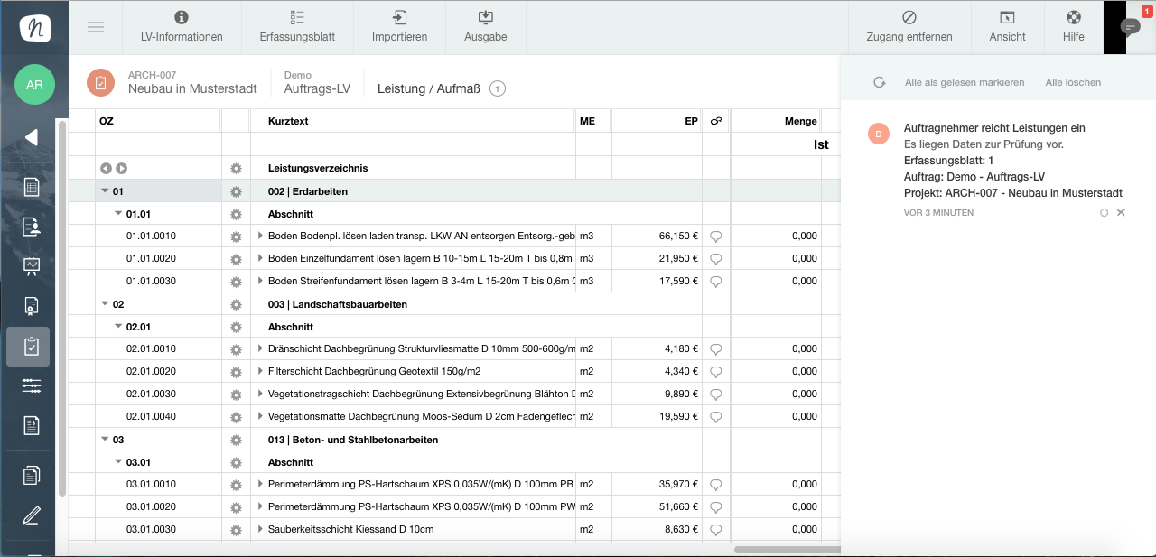Open comment bubble for row 02.01.0040
Screen dimensions: 1156x557
(716, 417)
